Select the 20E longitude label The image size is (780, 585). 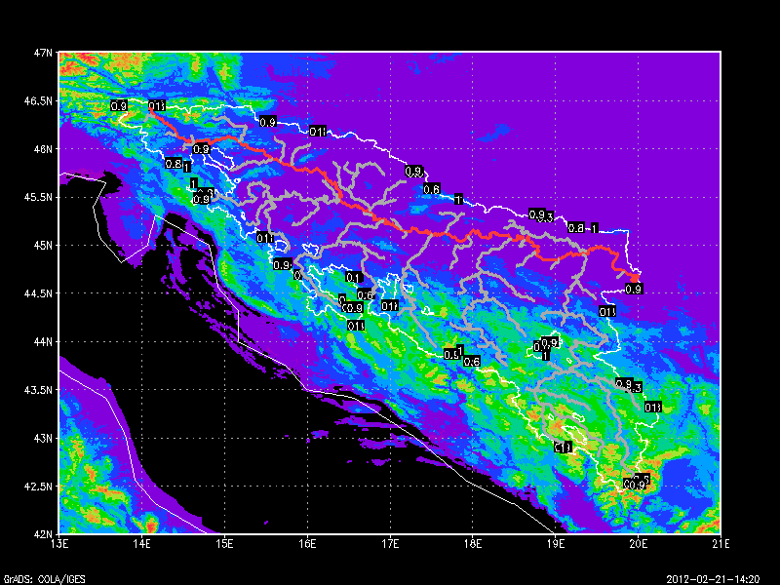click(x=639, y=544)
